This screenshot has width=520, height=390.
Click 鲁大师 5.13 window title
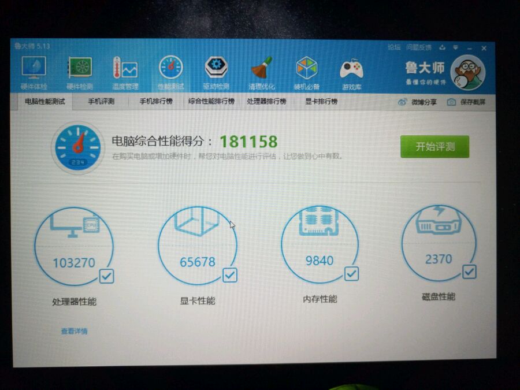click(x=32, y=46)
